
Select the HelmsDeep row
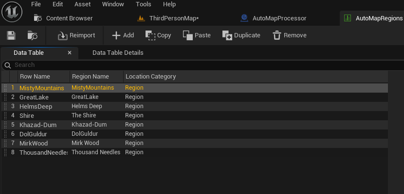click(x=34, y=106)
